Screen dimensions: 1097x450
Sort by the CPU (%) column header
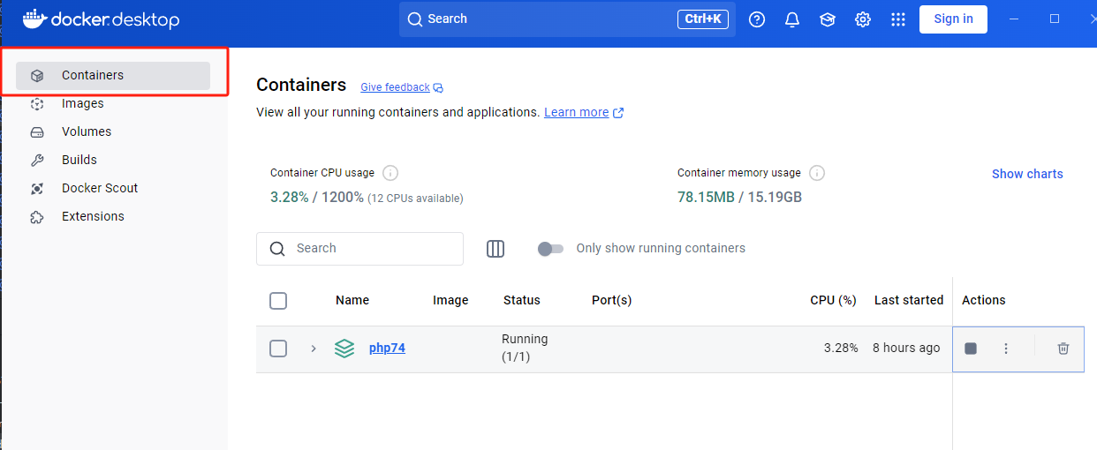coord(833,301)
